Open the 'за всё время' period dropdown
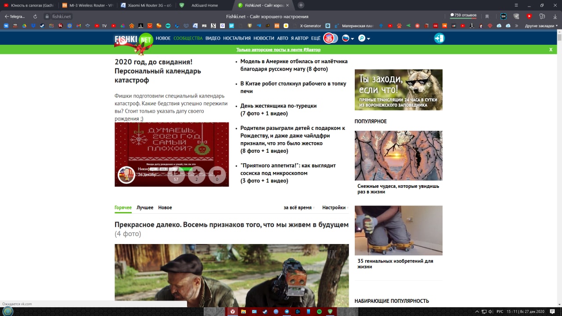562x316 pixels. pos(299,208)
